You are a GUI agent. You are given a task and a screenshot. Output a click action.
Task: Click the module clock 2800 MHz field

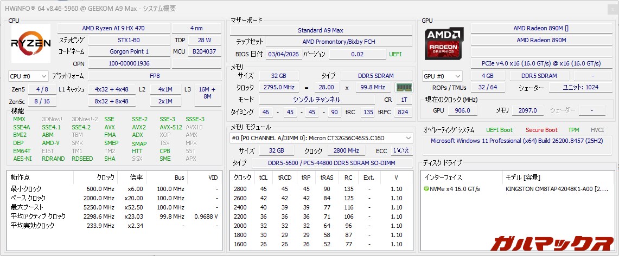coord(348,150)
